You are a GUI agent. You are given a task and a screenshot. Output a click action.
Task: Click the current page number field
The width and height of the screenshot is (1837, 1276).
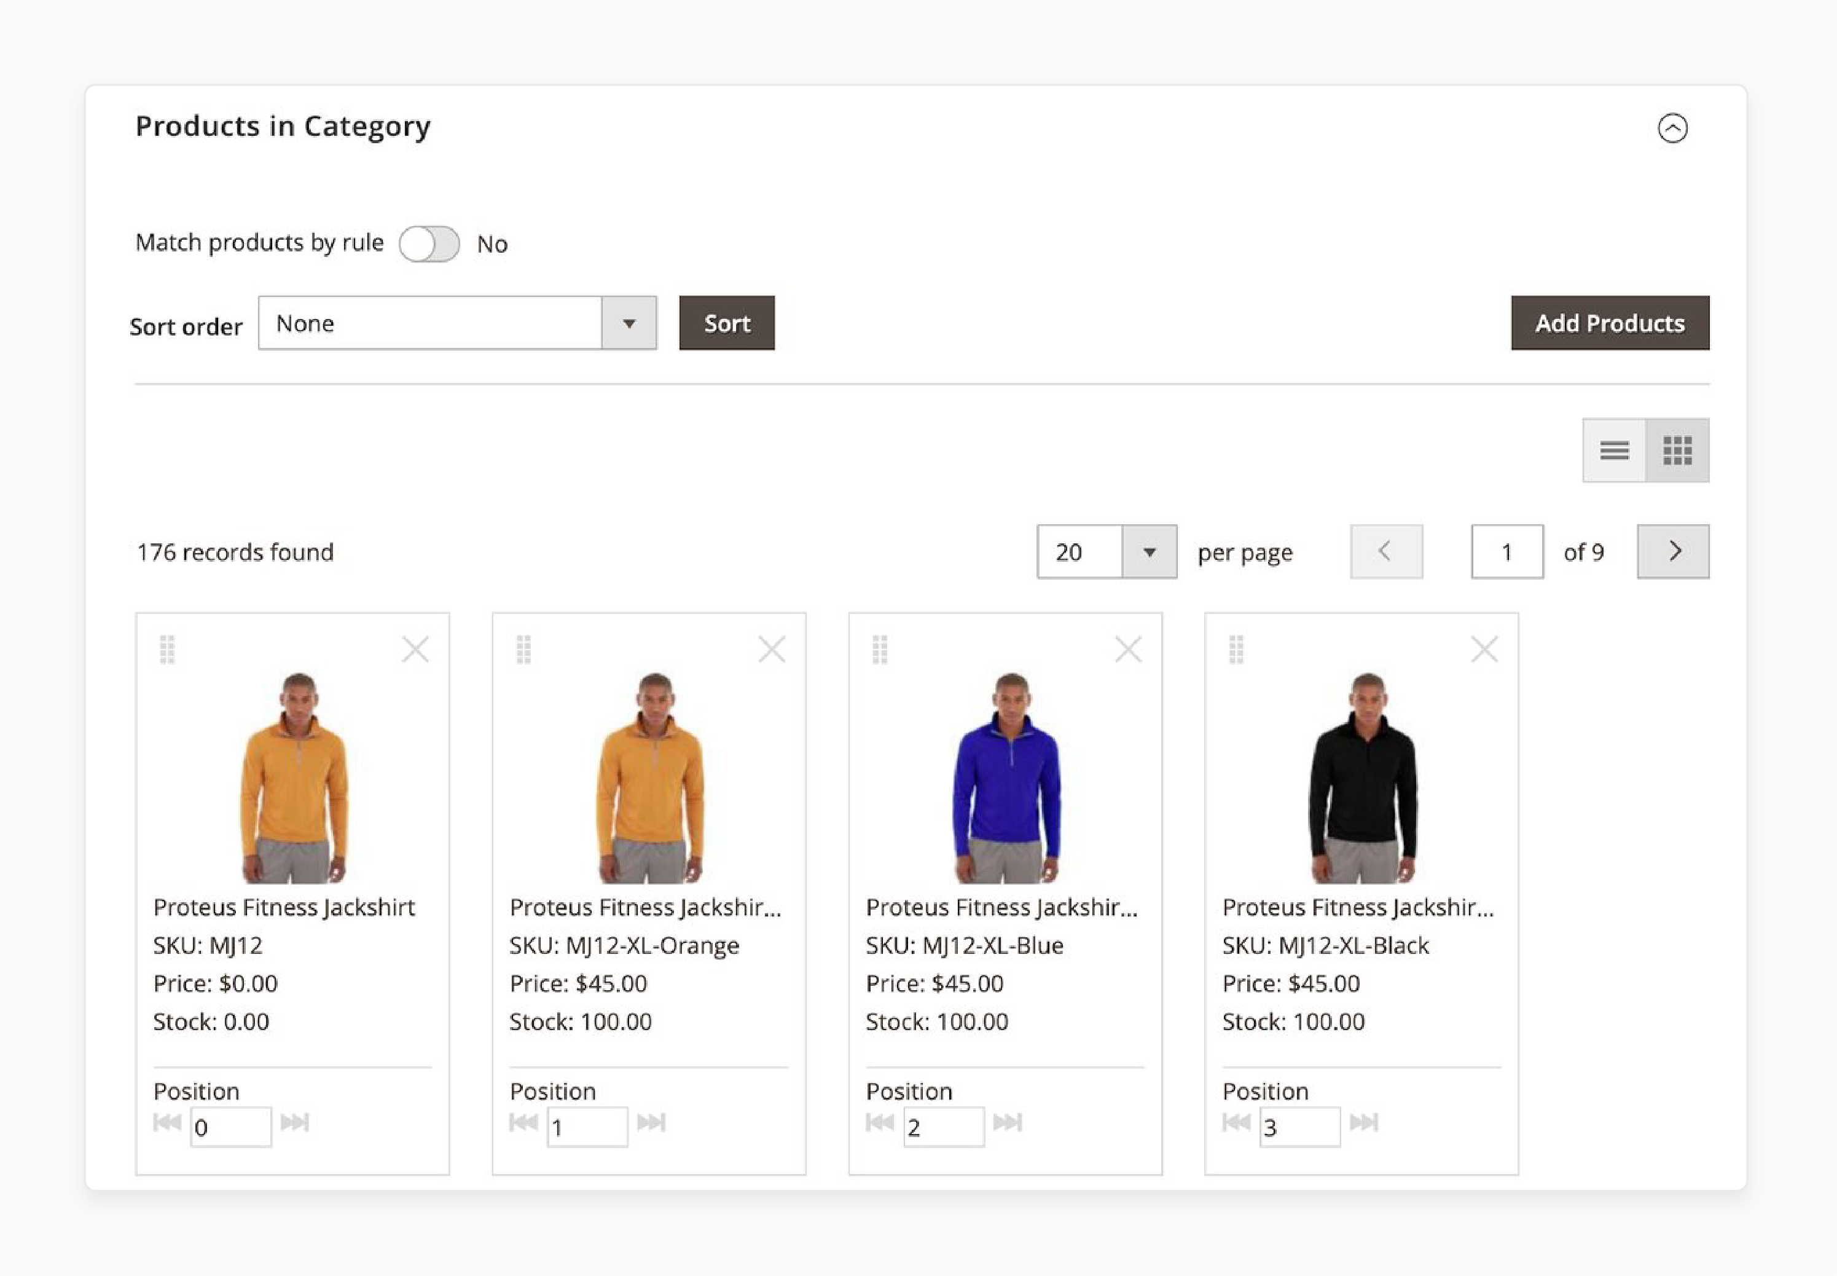point(1507,552)
